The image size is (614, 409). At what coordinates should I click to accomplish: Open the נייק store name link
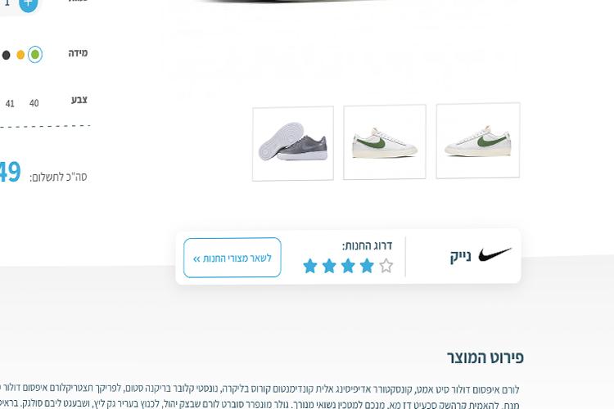tap(460, 257)
